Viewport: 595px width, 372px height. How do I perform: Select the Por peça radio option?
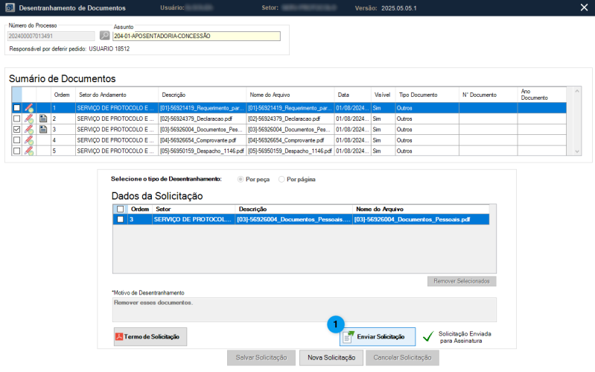tap(241, 179)
